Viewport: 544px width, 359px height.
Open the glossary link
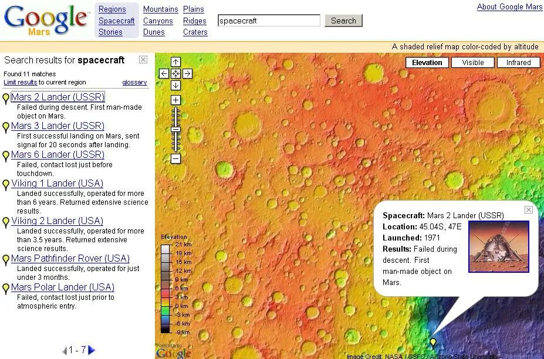(x=134, y=83)
